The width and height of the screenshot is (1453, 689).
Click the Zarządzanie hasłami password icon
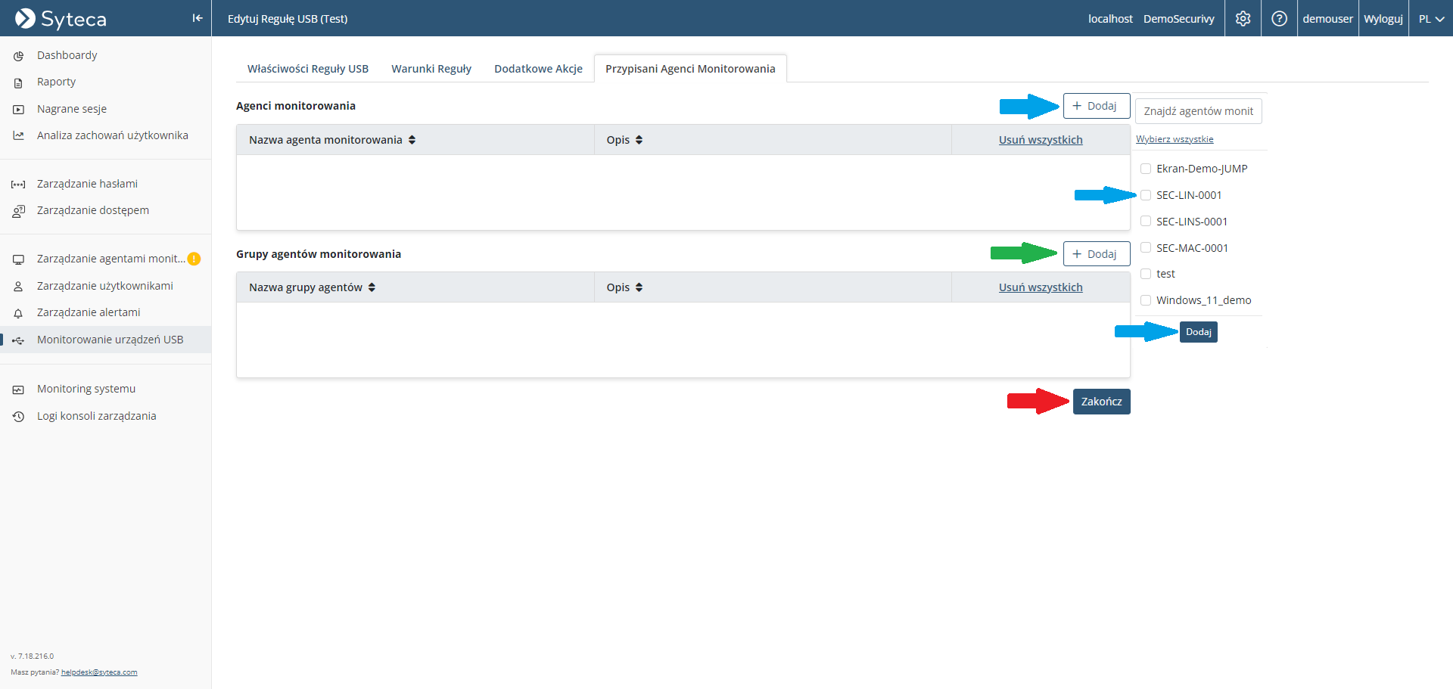pos(19,185)
